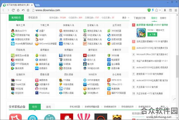Image resolution: width=179 pixels, height=120 pixels.
Task: Bookmark page with star left of address bar
Action: point(28,10)
